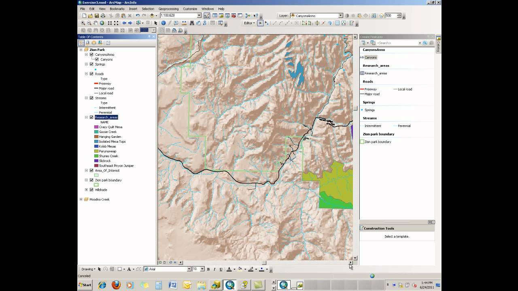Open the Catalog side tab

tap(438, 45)
